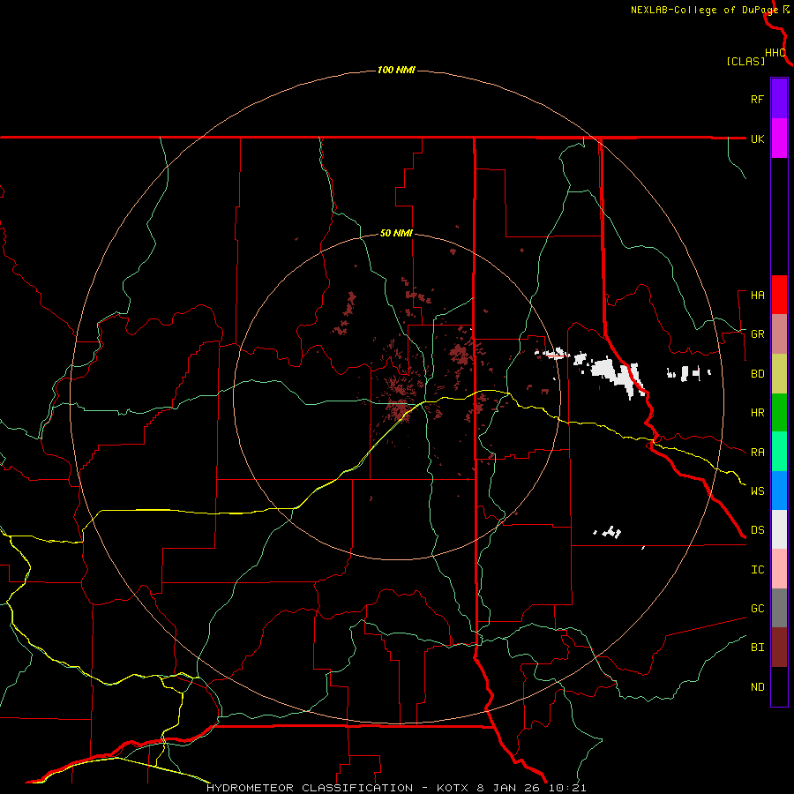Click the blue WS legend swatch

click(x=779, y=491)
